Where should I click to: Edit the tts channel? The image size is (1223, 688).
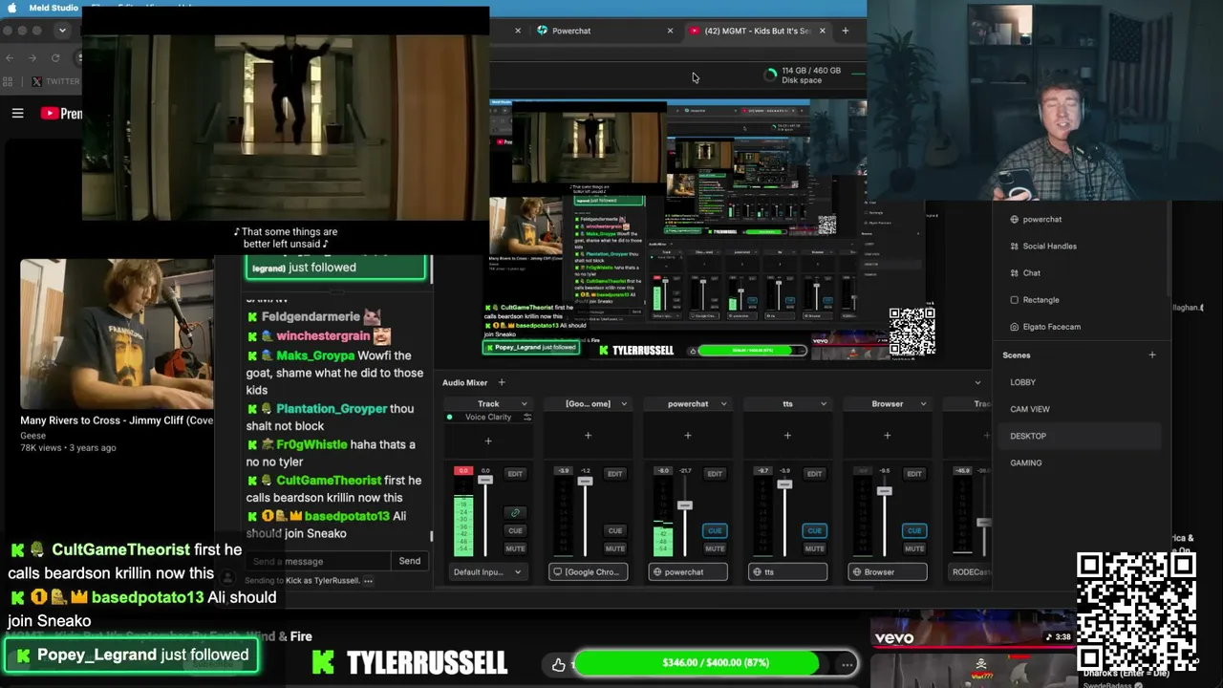click(814, 474)
